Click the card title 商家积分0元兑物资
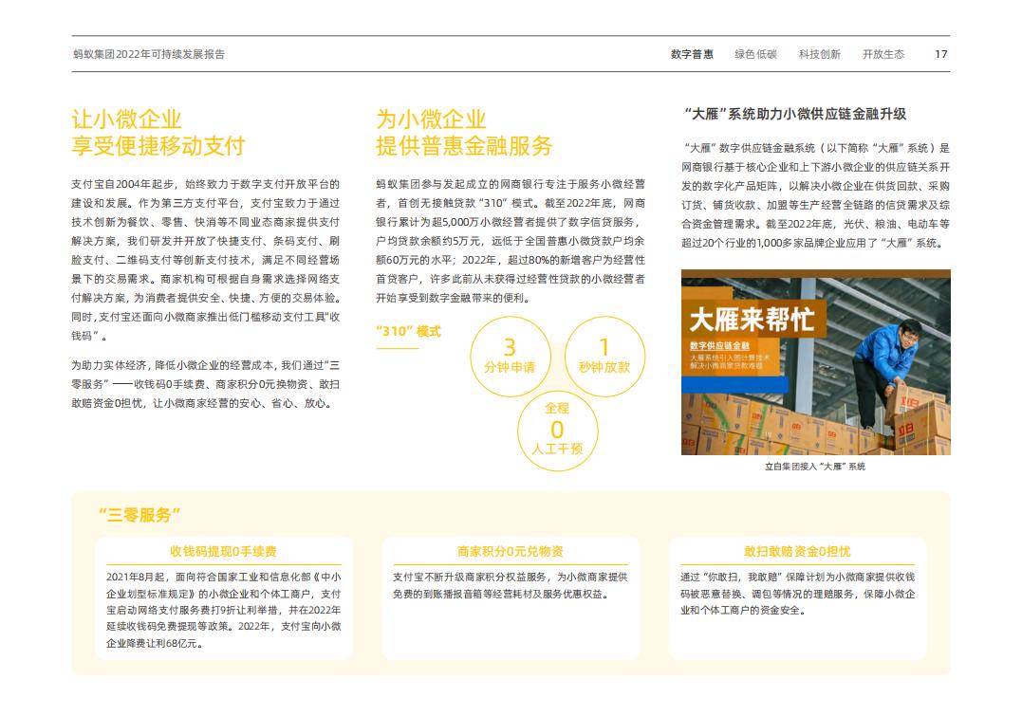This screenshot has width=1022, height=716. (511, 552)
